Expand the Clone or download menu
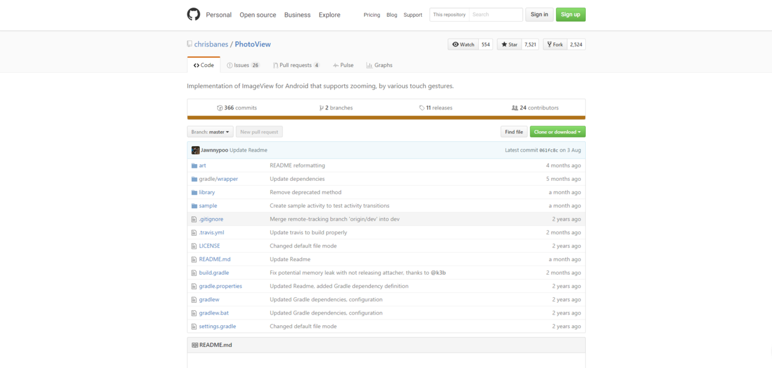The image size is (772, 368). [557, 132]
